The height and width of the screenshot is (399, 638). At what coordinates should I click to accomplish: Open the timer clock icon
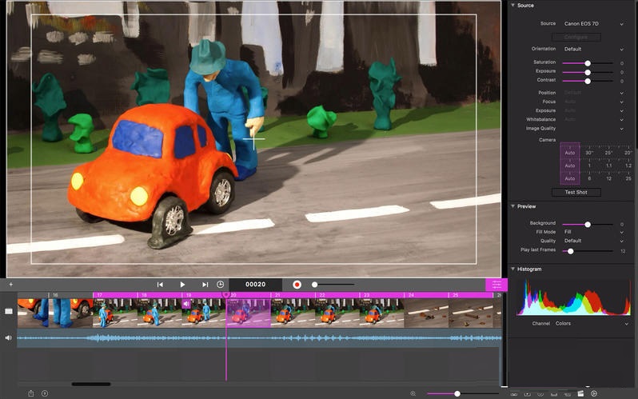[x=221, y=284]
